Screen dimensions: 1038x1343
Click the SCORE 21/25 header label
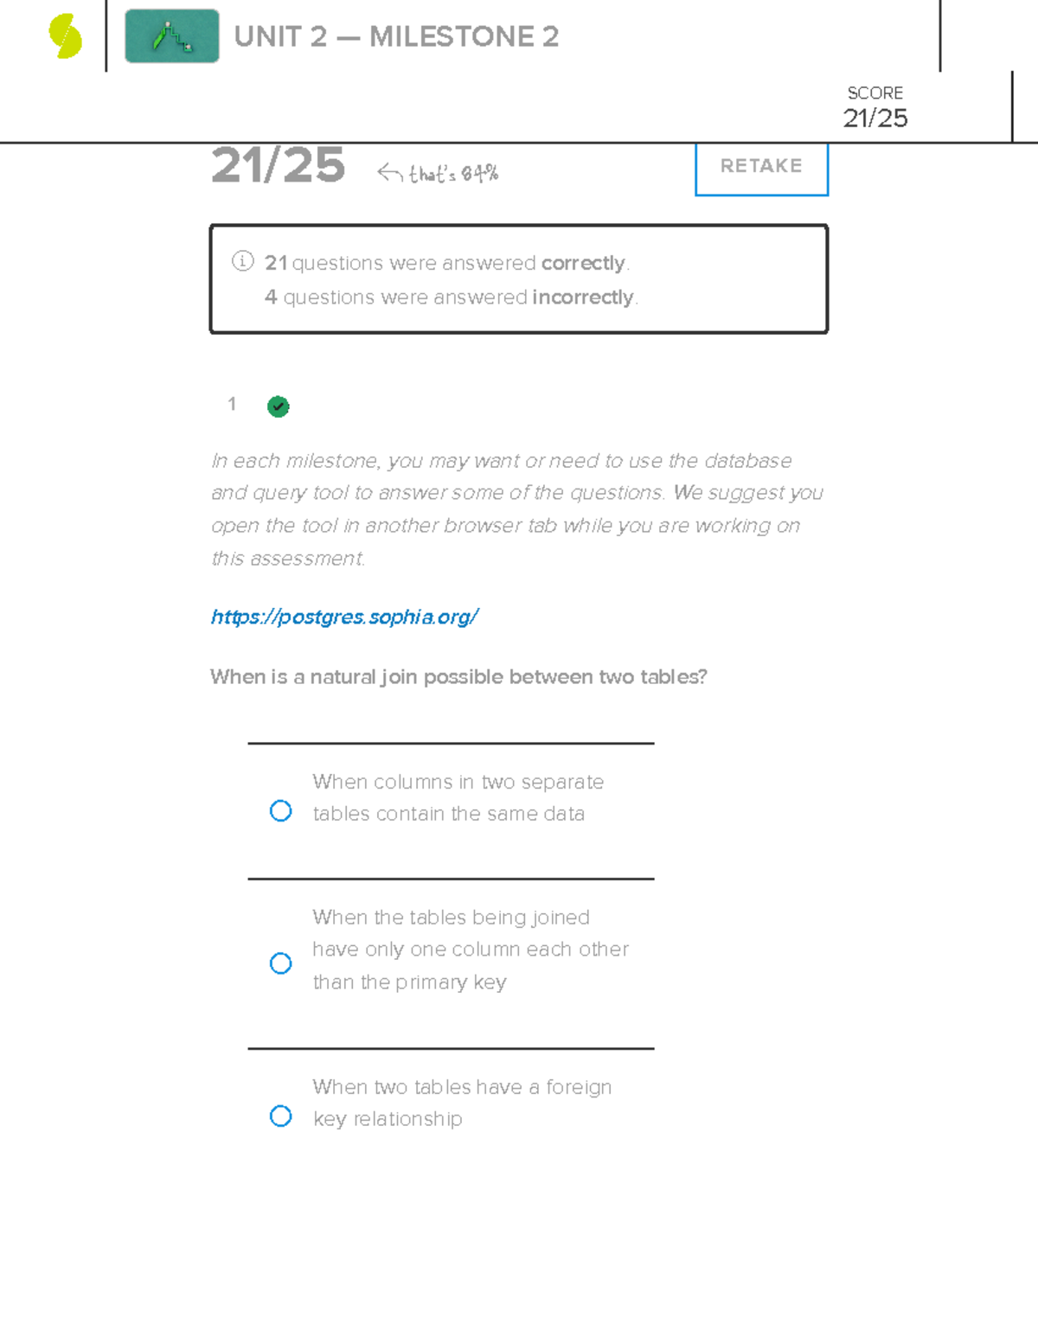875,106
